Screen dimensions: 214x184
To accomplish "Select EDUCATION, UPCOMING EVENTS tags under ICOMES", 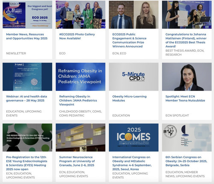I will [x=130, y=175].
